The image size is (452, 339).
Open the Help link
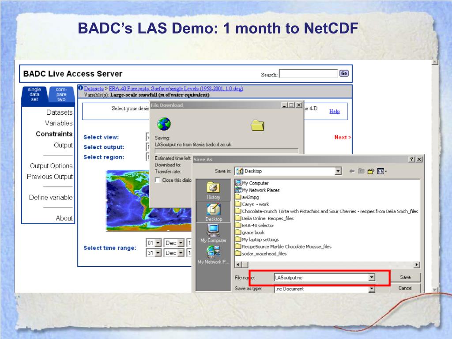335,111
